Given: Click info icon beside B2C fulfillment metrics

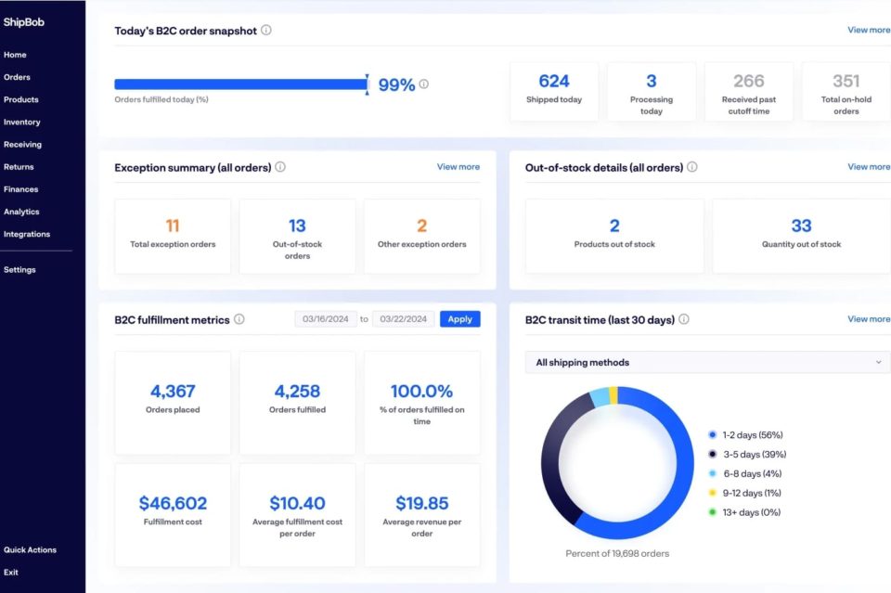Looking at the screenshot, I should (239, 319).
